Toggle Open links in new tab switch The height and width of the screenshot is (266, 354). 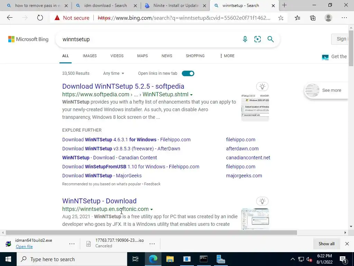click(188, 73)
